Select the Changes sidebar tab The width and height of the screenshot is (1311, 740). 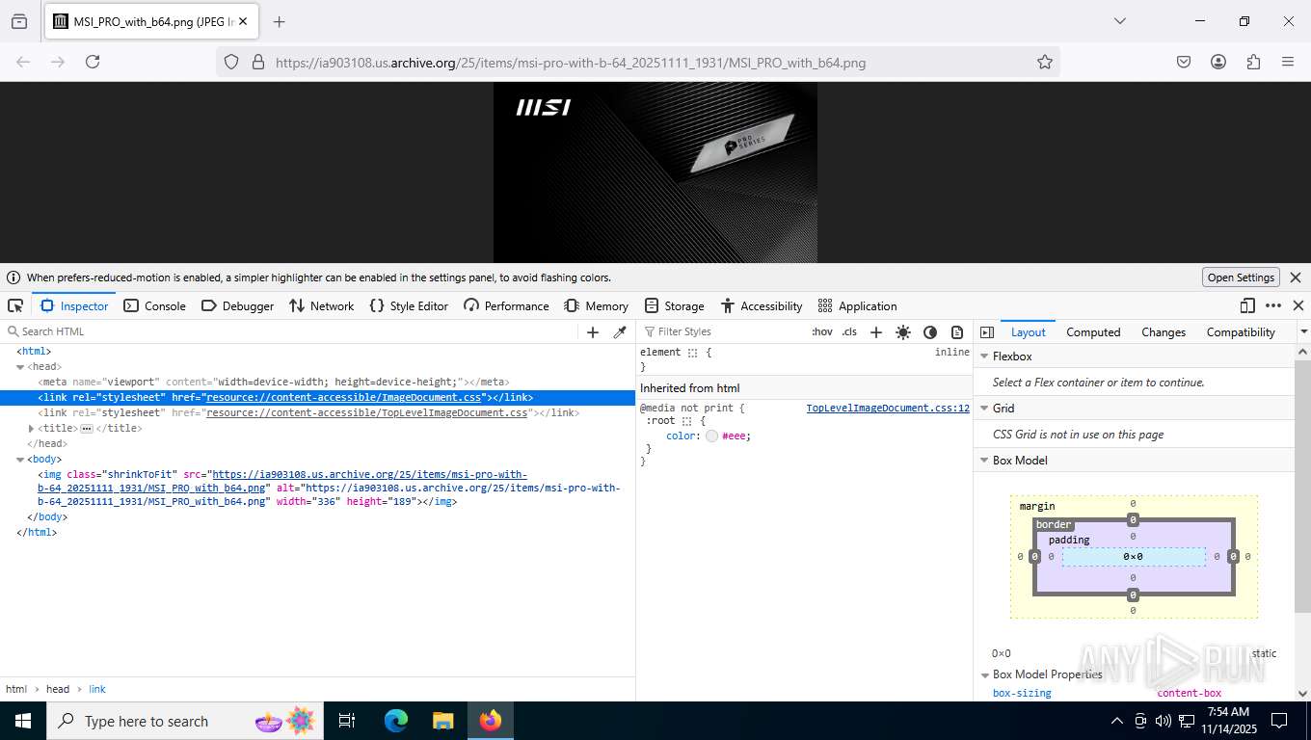(1164, 331)
